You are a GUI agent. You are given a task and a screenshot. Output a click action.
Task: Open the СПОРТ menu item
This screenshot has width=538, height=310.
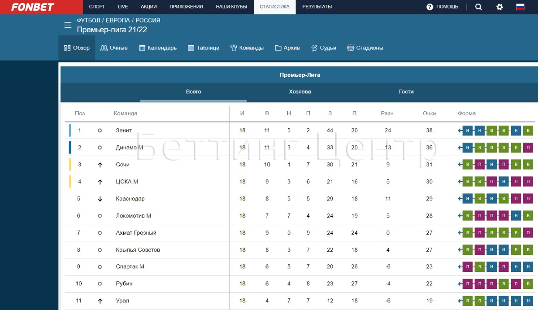(97, 7)
